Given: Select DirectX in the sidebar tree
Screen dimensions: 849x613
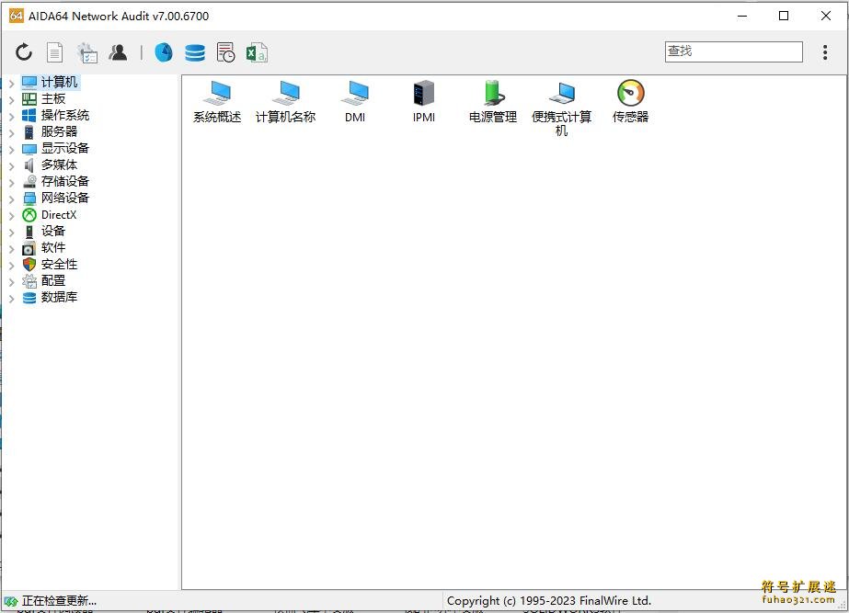Looking at the screenshot, I should pyautogui.click(x=59, y=214).
